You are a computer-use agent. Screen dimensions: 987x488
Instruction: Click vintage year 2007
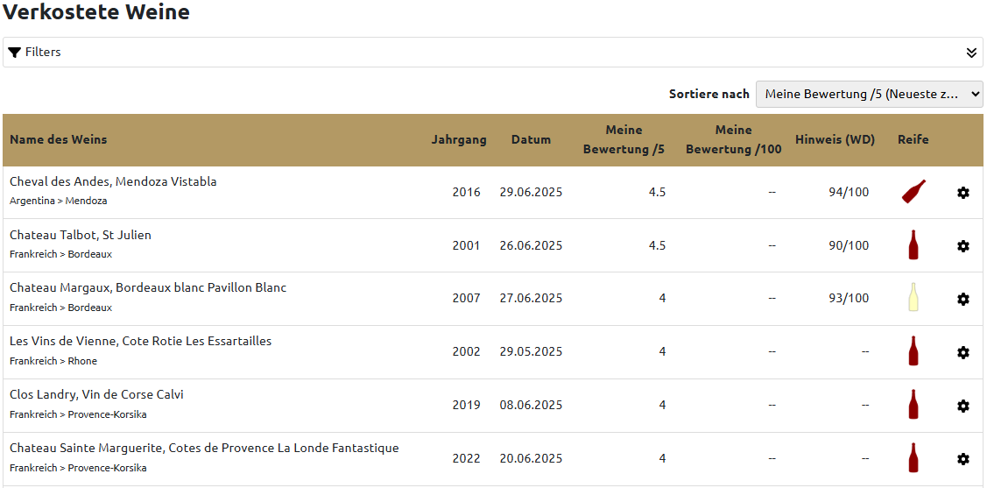click(467, 299)
